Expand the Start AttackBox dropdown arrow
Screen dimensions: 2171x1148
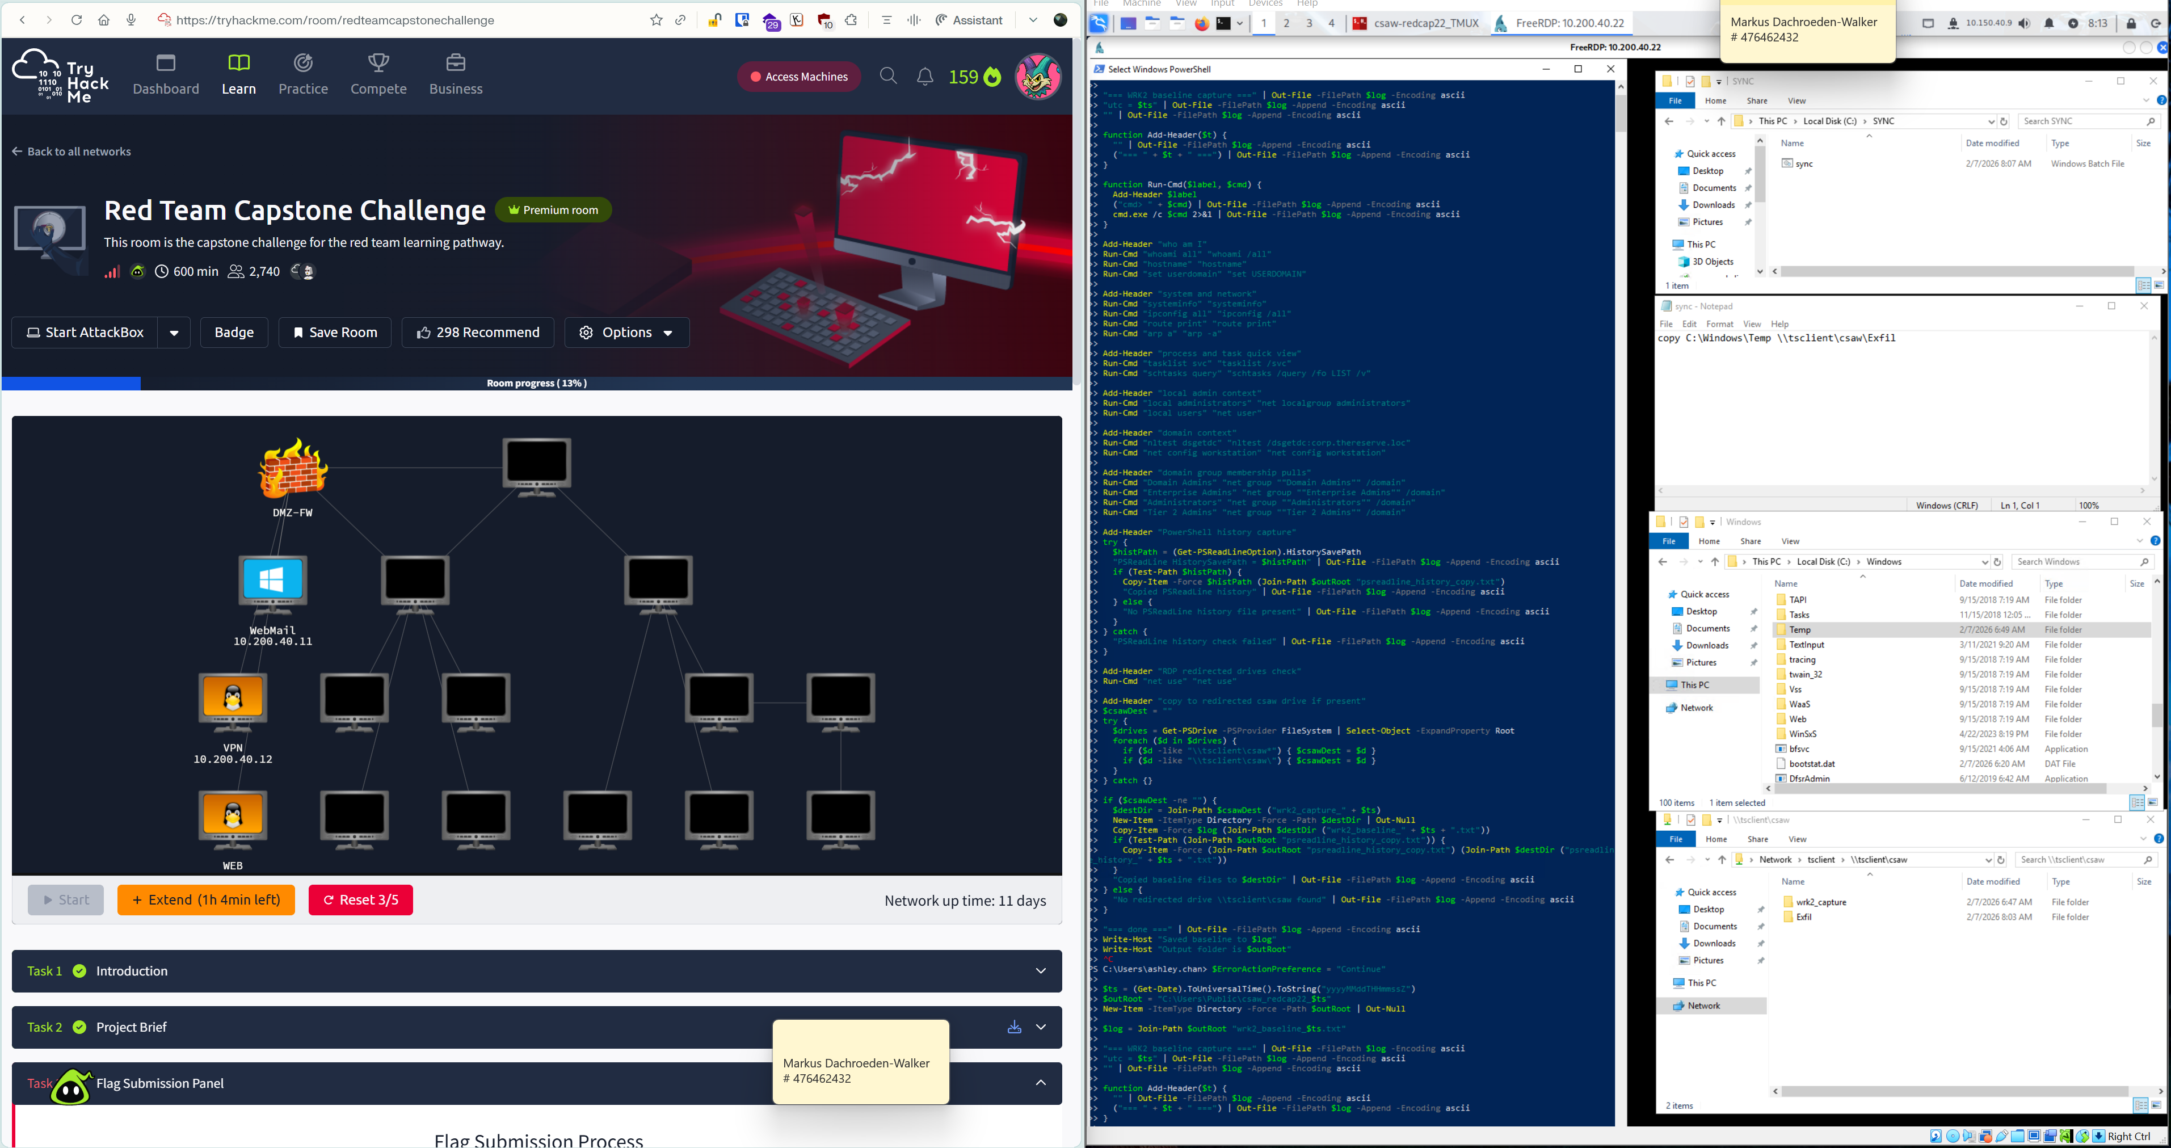point(174,333)
